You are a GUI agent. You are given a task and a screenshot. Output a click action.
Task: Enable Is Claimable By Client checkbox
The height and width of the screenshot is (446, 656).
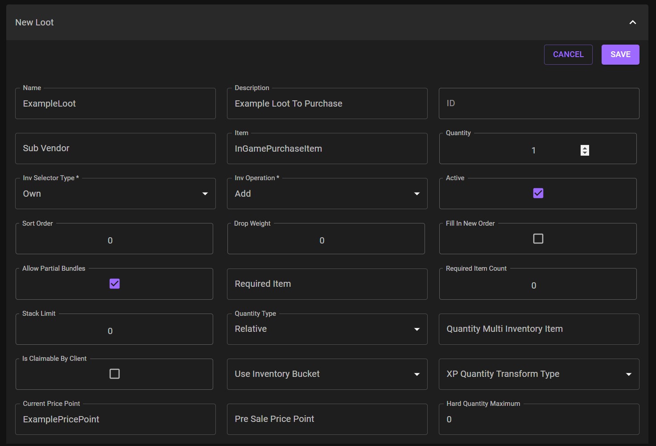pyautogui.click(x=115, y=374)
